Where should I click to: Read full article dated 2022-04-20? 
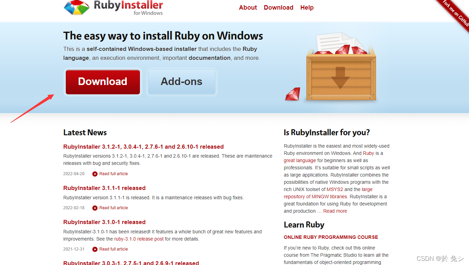113,174
